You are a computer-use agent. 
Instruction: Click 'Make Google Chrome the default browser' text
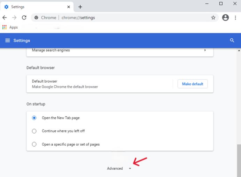coord(65,87)
